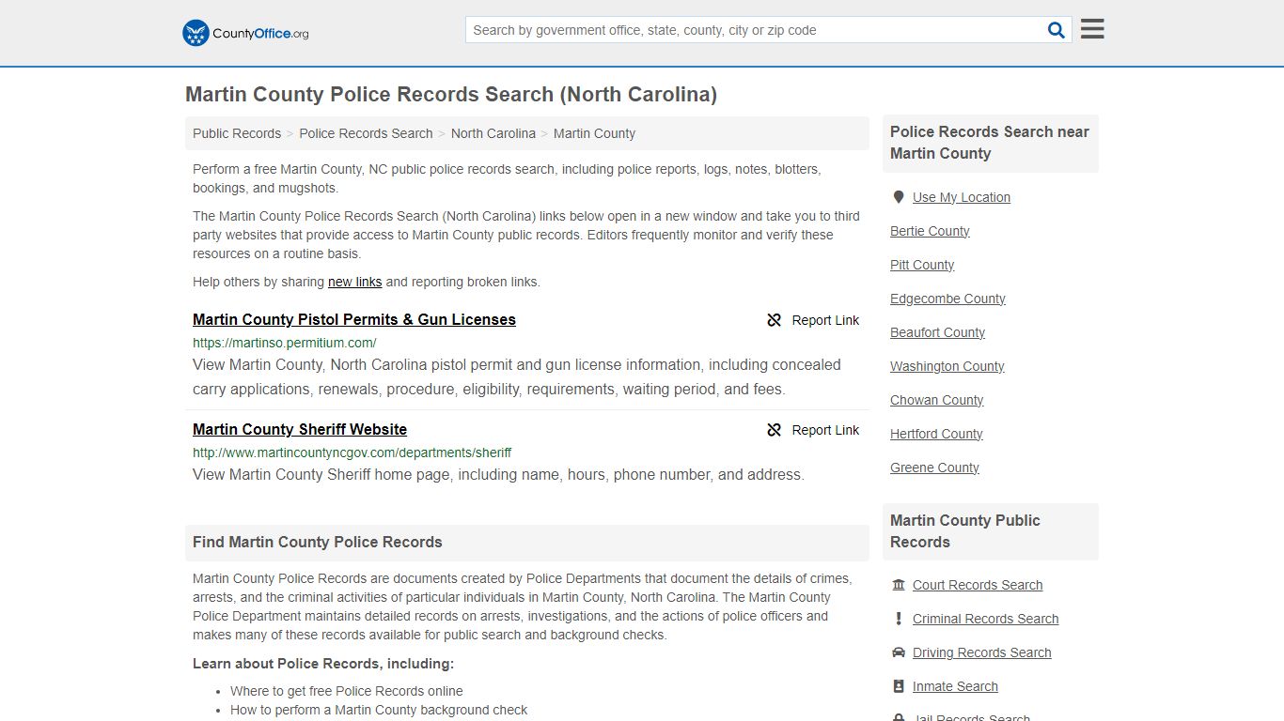Open Washington County link
1284x721 pixels.
[947, 366]
